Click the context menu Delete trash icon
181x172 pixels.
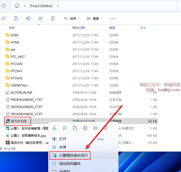(106, 128)
